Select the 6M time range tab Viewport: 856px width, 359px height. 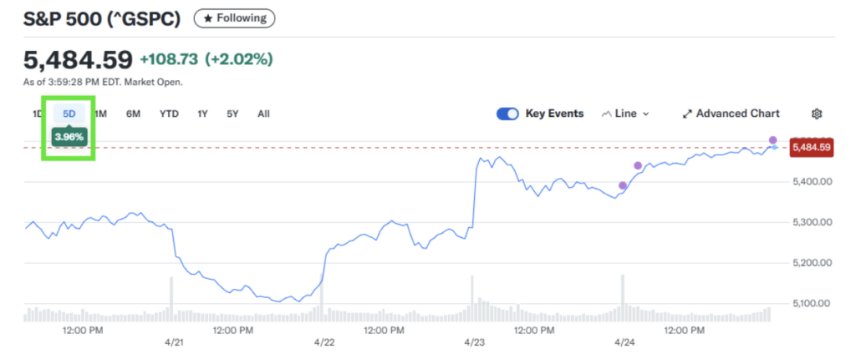tap(133, 114)
